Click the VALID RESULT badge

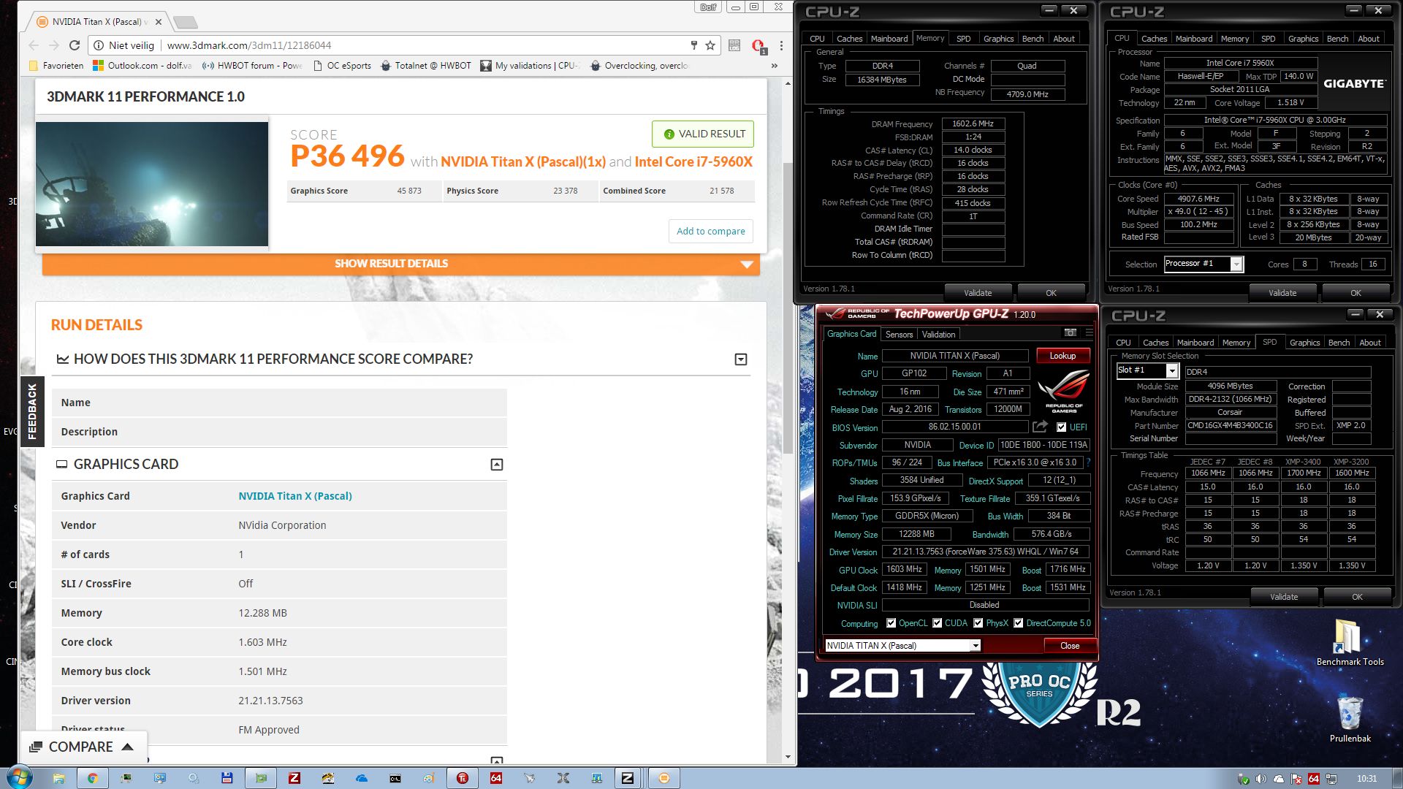click(703, 134)
